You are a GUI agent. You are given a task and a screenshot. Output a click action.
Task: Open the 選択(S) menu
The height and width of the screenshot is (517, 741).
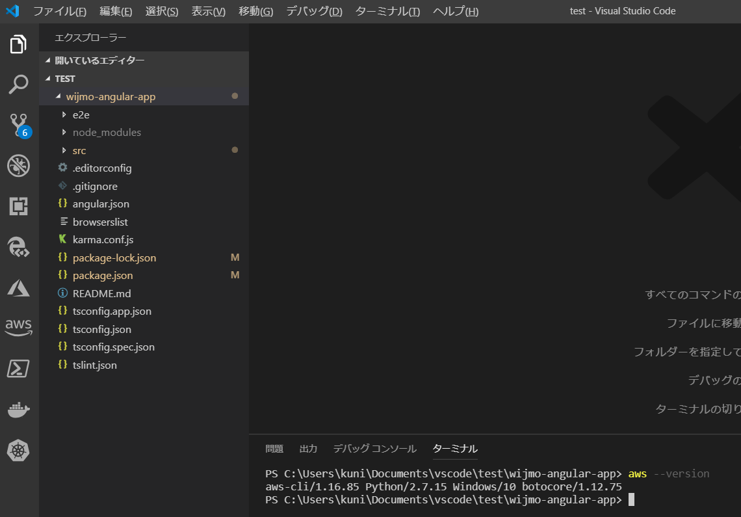coord(162,11)
